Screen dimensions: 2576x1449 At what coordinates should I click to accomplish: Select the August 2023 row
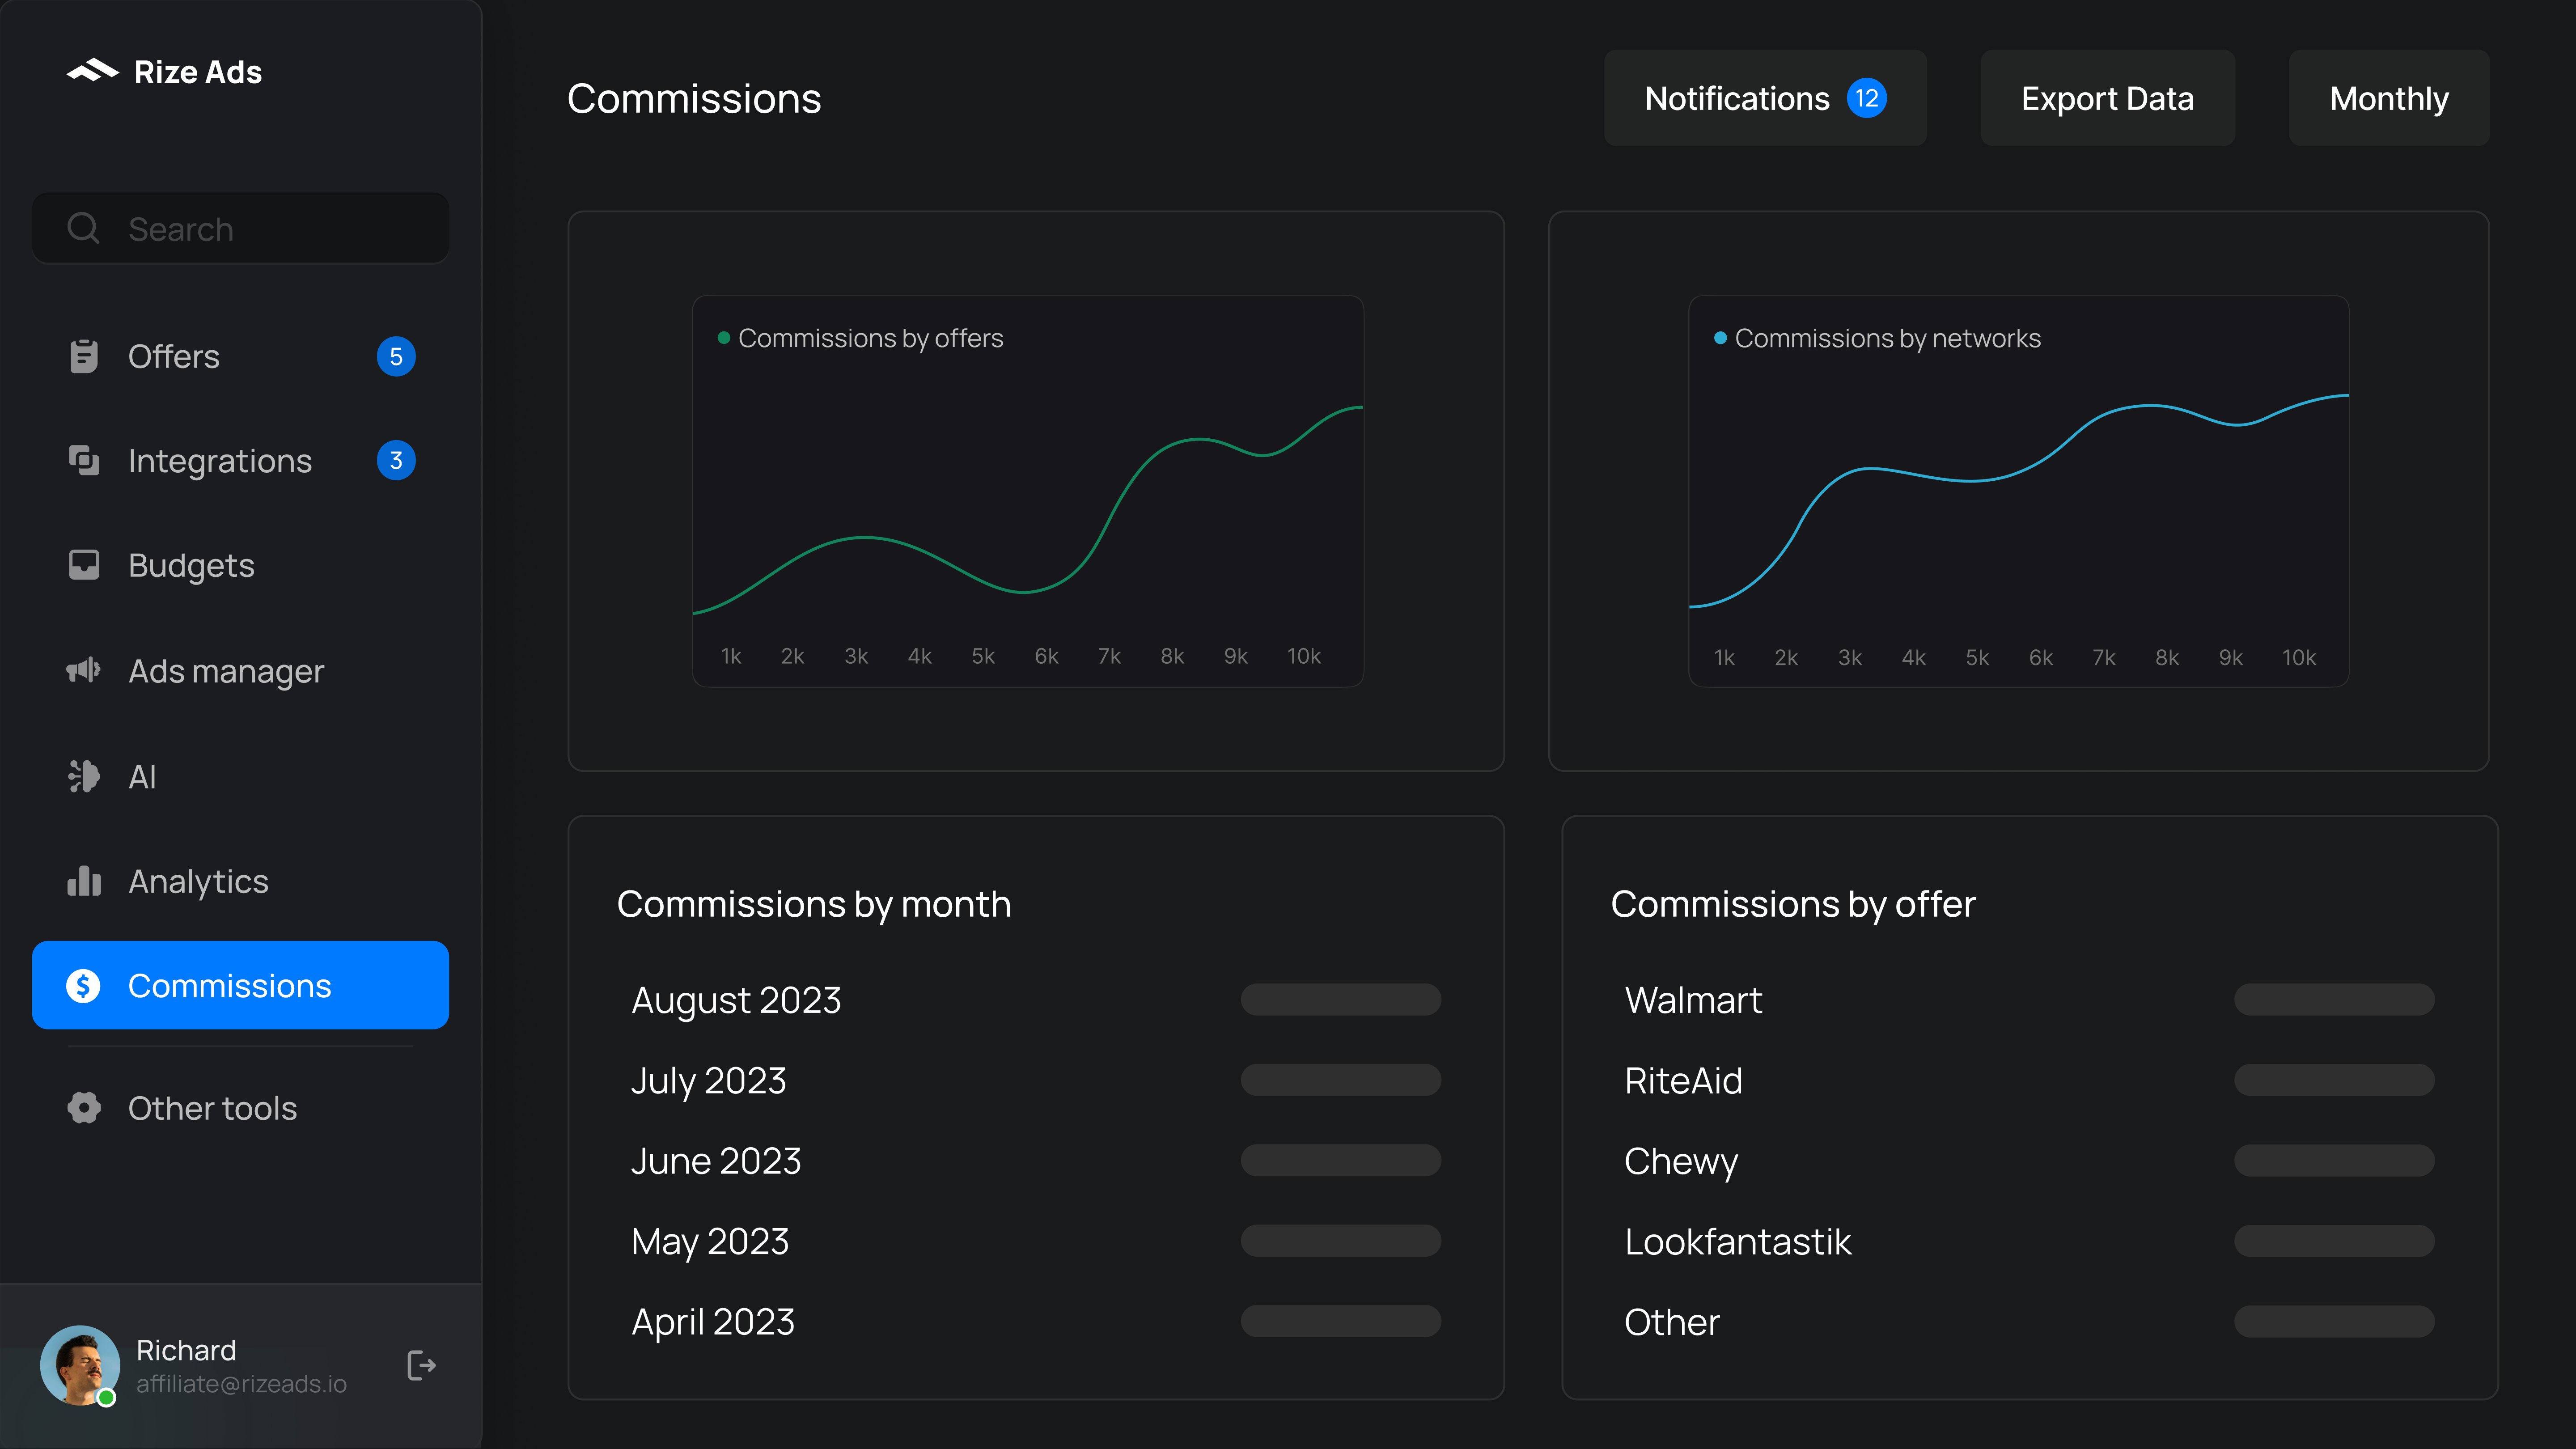click(736, 1000)
